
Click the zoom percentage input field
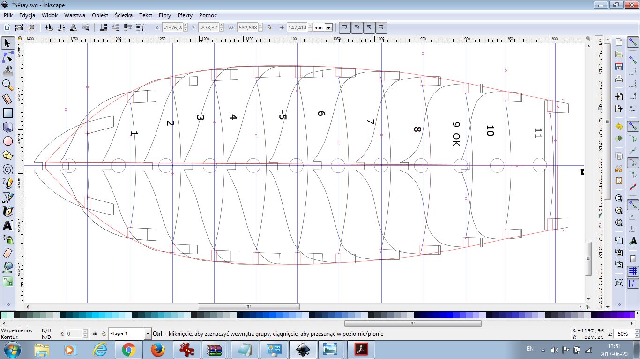623,334
